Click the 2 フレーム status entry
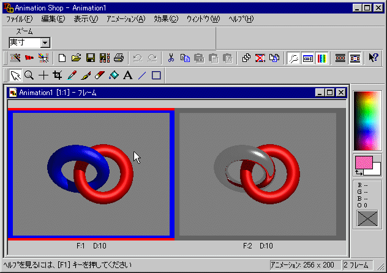The height and width of the screenshot is (273, 387). tap(358, 265)
